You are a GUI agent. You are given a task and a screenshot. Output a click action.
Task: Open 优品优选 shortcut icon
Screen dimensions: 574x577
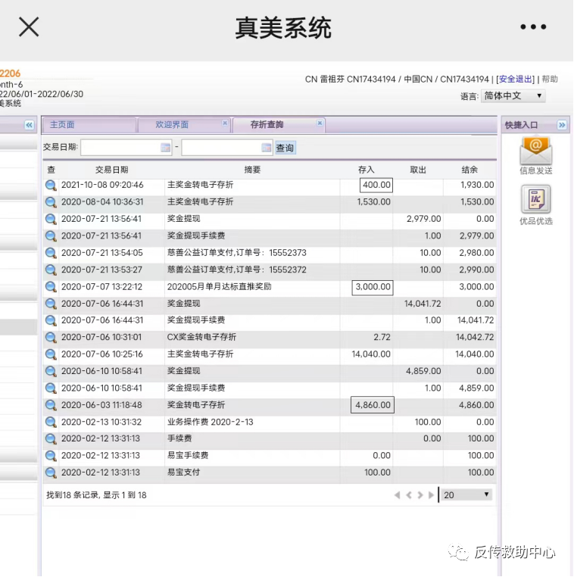tap(535, 200)
